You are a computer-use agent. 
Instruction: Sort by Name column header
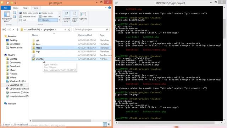(35, 35)
